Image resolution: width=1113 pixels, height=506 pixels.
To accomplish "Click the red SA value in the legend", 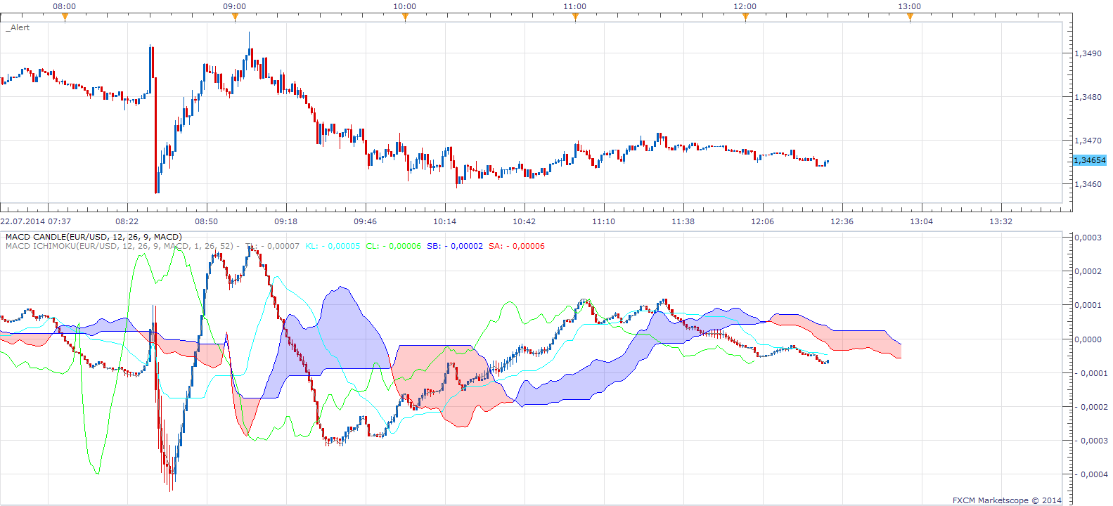I will click(517, 246).
